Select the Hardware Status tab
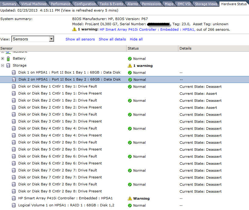 tap(234, 4)
